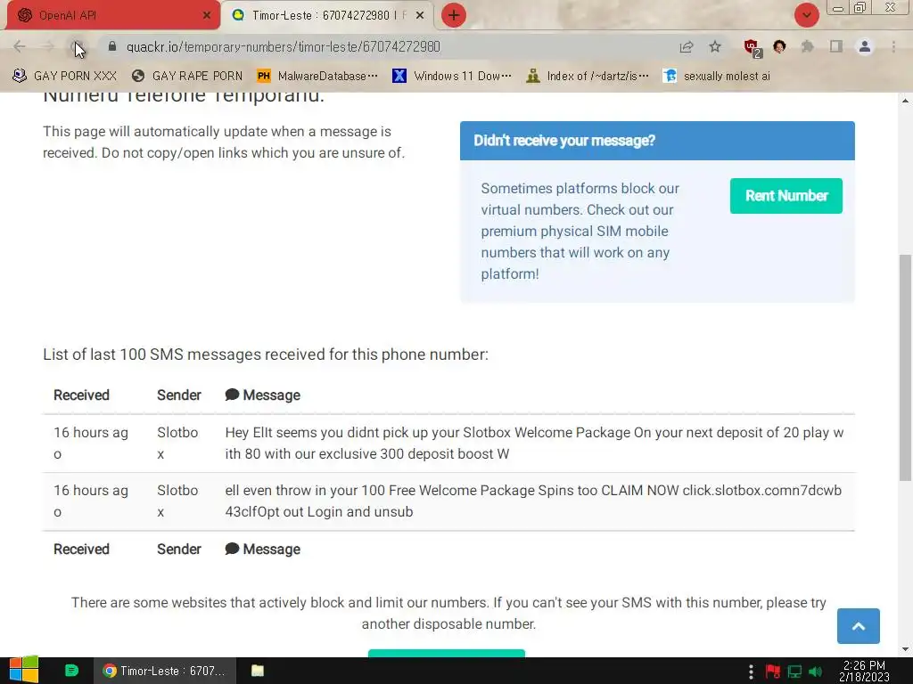Share this page icon in address bar

(687, 46)
